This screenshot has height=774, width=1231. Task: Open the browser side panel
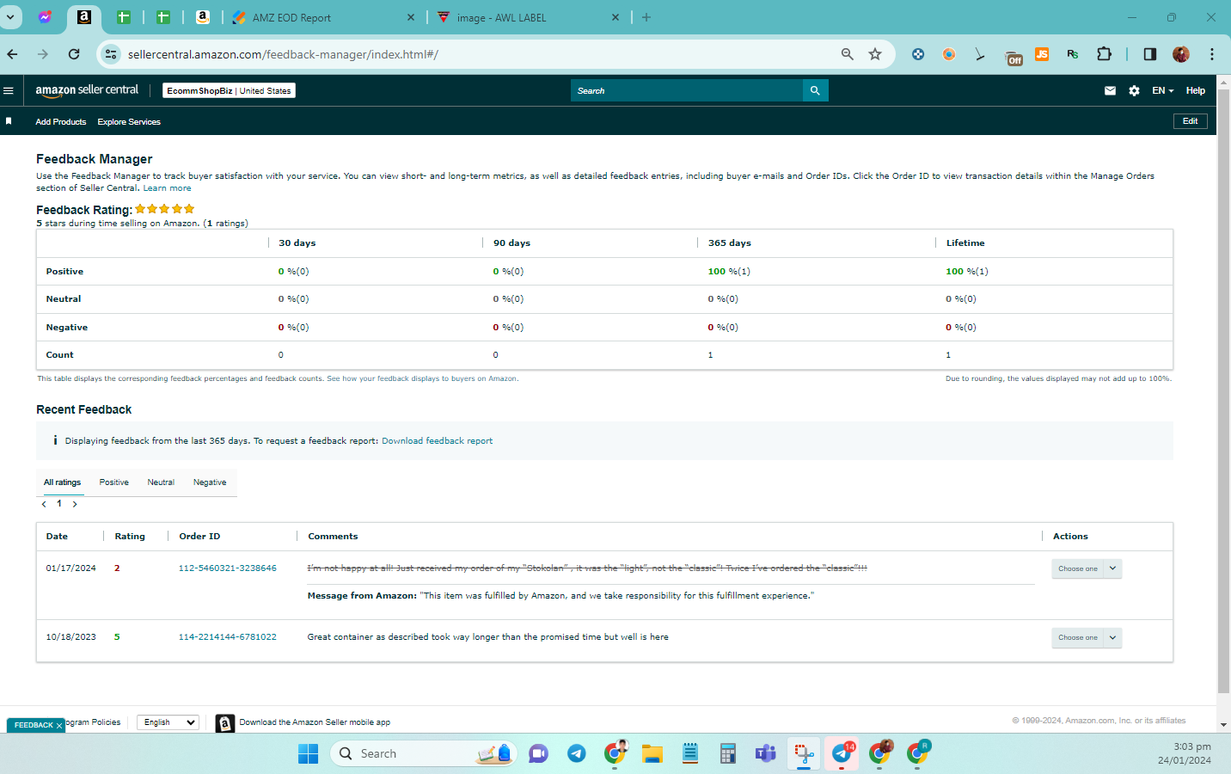pyautogui.click(x=1150, y=54)
